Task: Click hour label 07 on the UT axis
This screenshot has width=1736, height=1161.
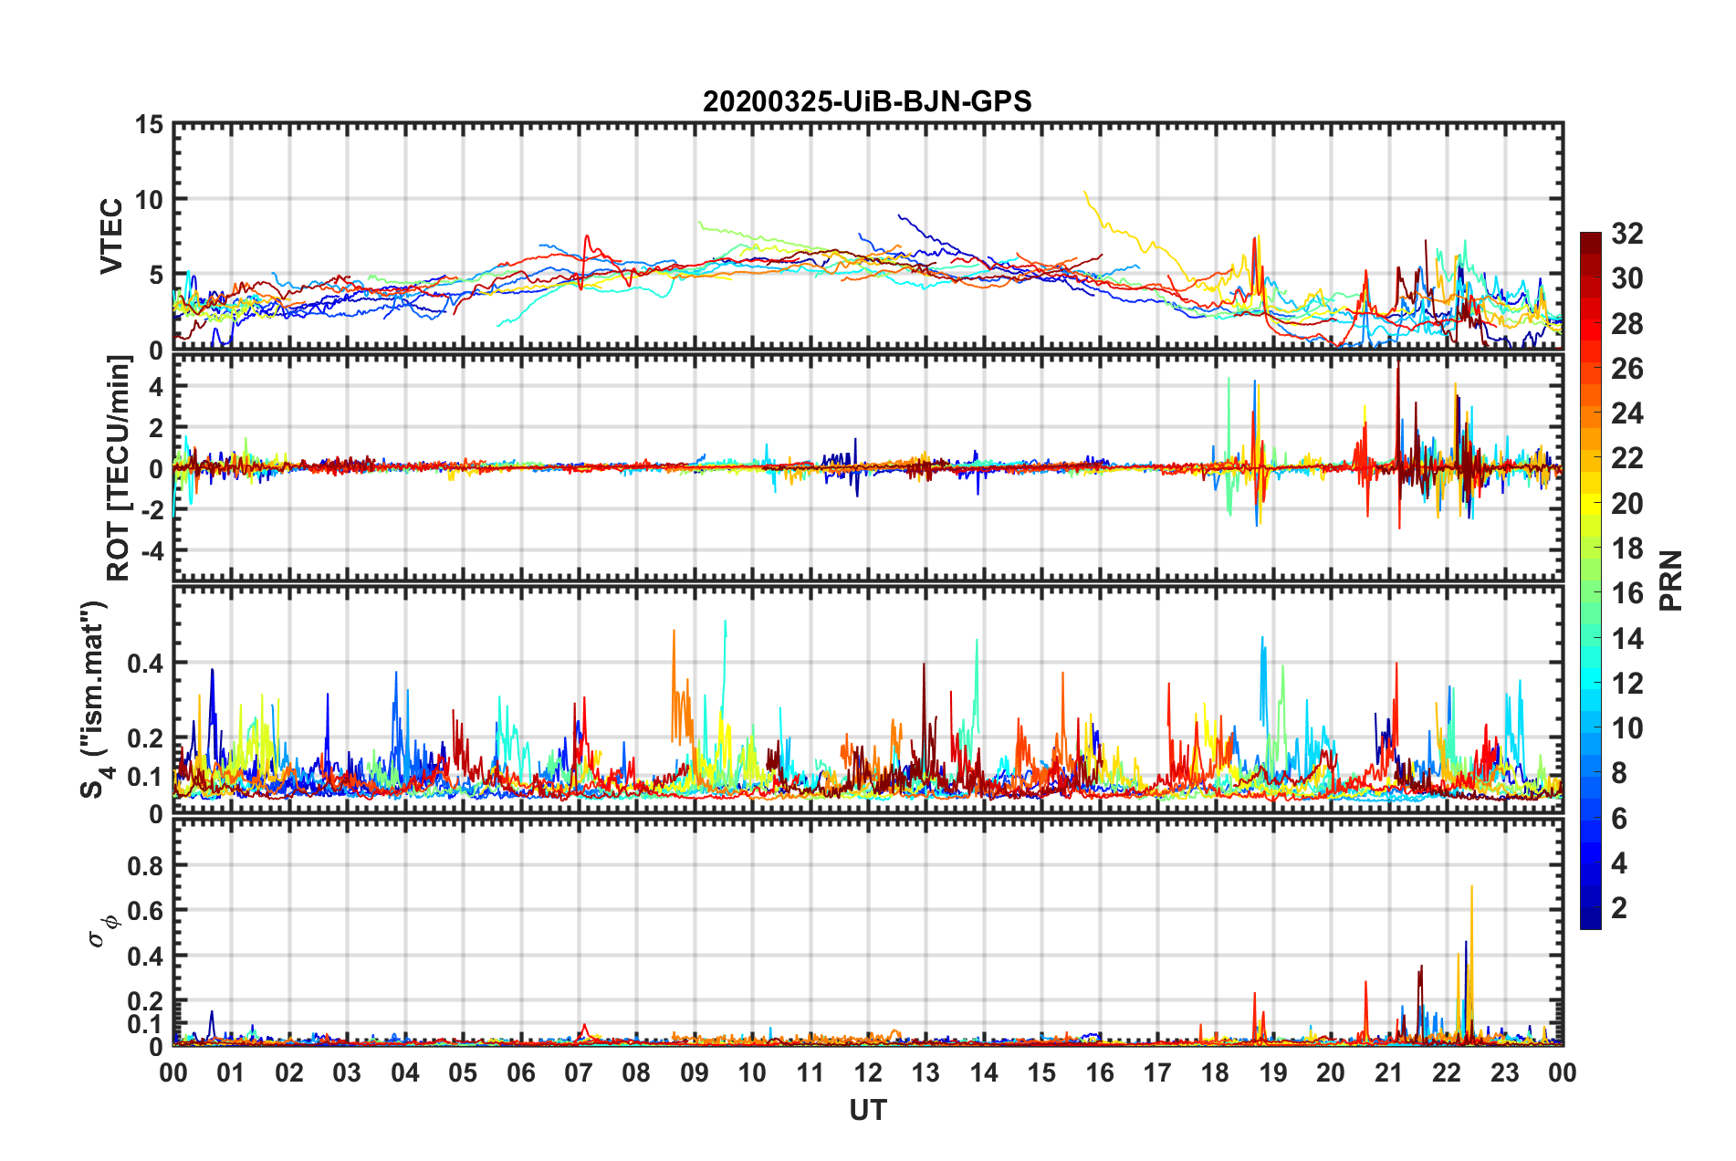Action: click(579, 1072)
